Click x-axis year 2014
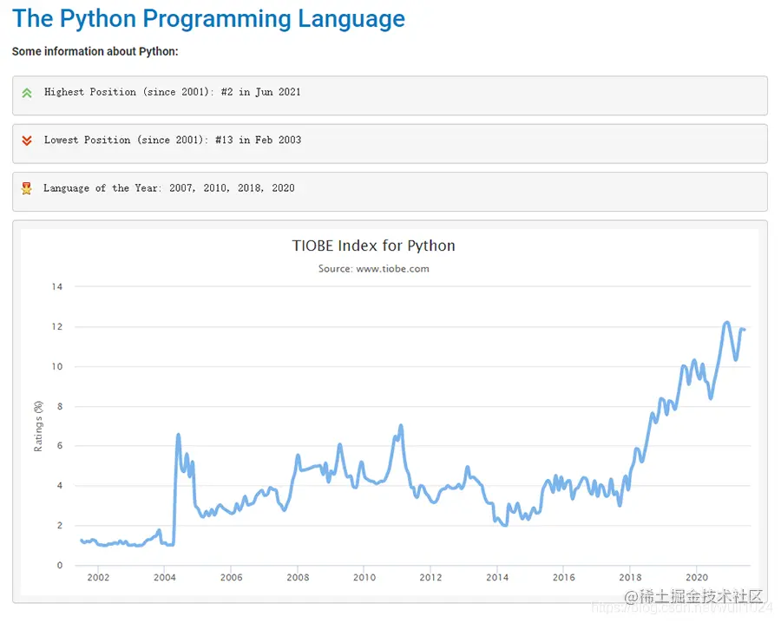Screen dimensions: 781x623 point(497,577)
